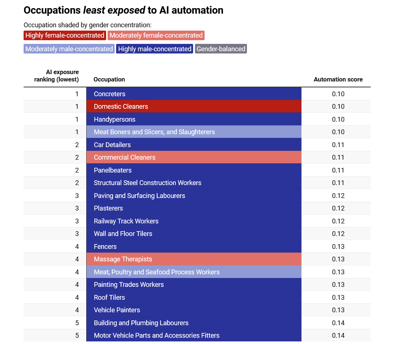Select the Moderately female-concentrated legend tag
This screenshot has height=344, width=401.
click(x=156, y=35)
